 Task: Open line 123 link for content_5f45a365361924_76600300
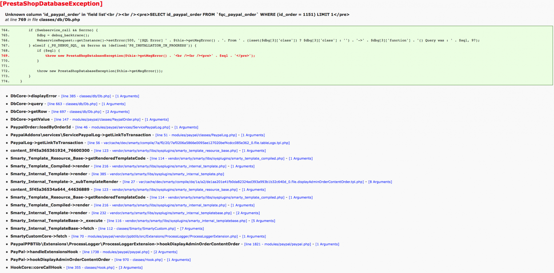pyautogui.click(x=166, y=151)
